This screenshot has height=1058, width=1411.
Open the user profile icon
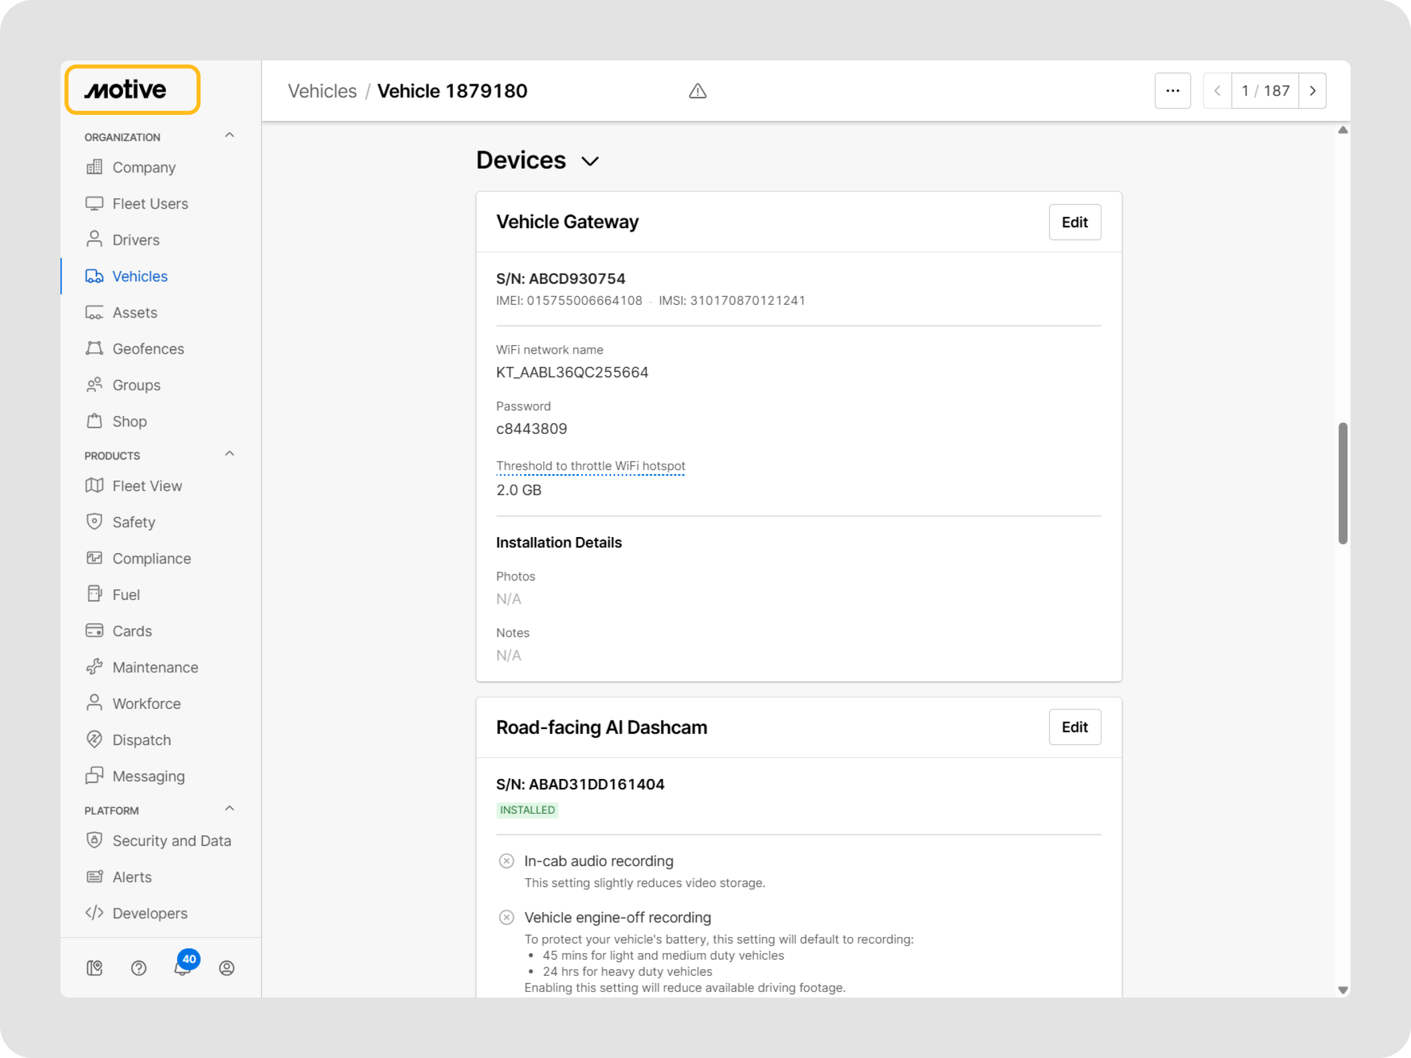point(226,968)
